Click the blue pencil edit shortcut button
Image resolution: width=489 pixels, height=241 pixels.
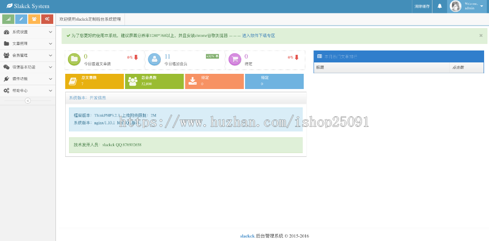21,19
